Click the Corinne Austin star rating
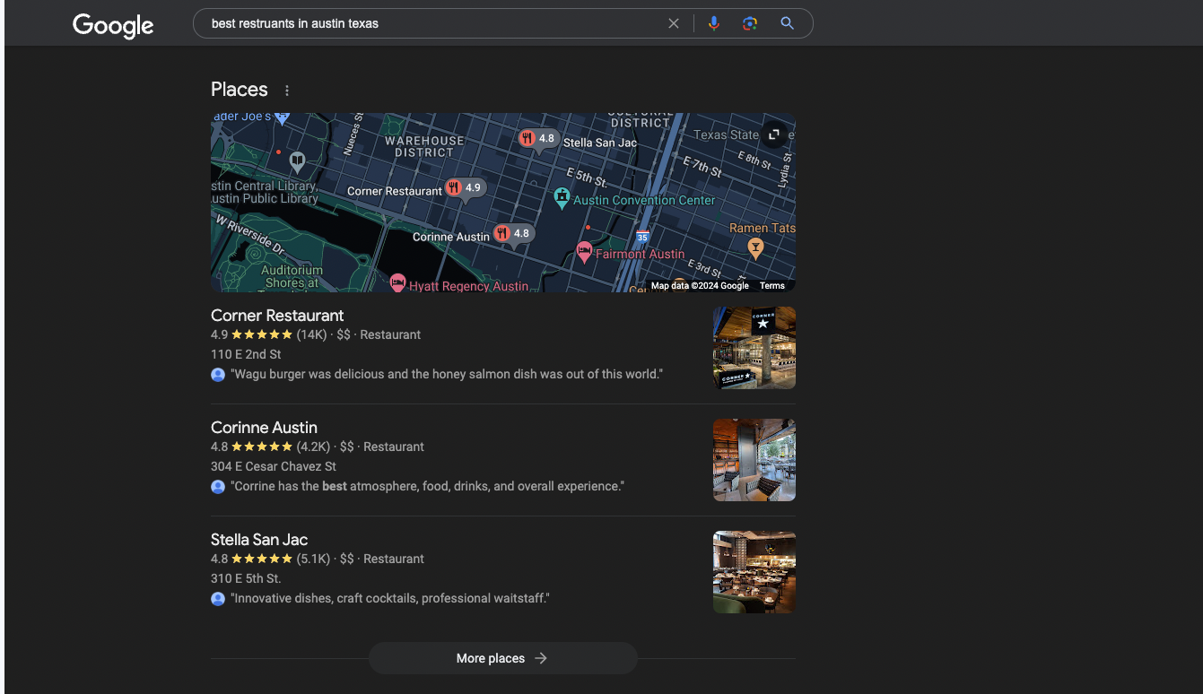Image resolution: width=1203 pixels, height=694 pixels. click(262, 447)
